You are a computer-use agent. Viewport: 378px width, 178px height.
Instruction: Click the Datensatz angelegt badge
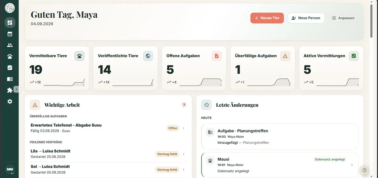[x=330, y=159]
